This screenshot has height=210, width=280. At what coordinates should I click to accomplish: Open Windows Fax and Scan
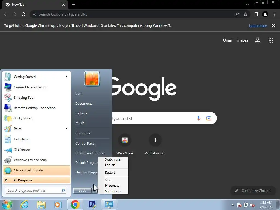click(x=37, y=160)
